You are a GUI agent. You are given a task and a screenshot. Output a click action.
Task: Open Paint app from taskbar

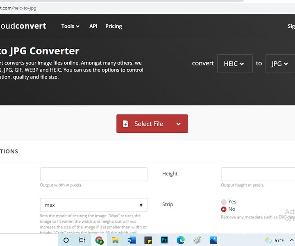197,240
